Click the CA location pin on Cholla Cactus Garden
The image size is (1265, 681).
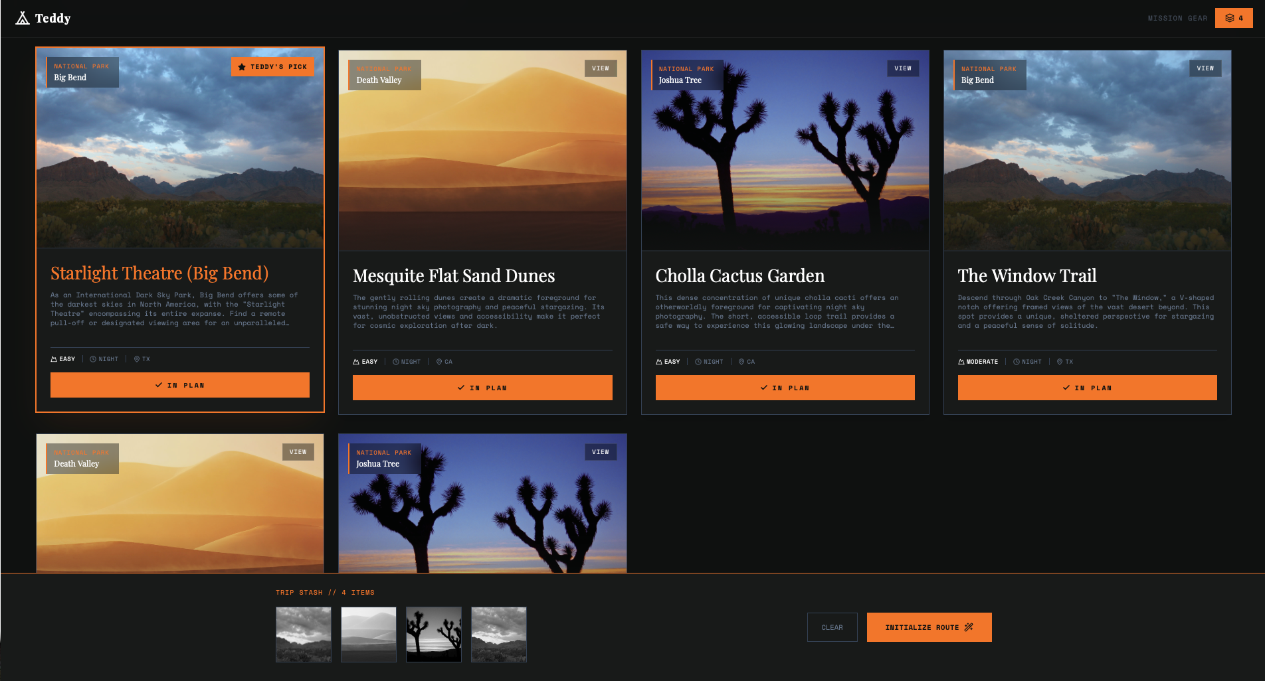click(741, 361)
